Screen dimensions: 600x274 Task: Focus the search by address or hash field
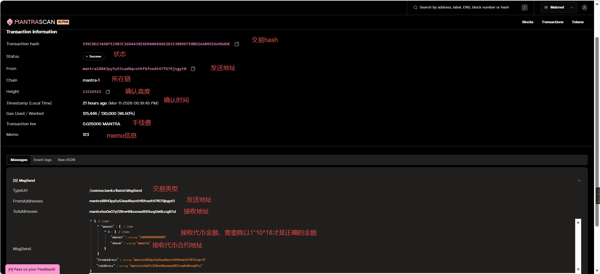(x=464, y=8)
